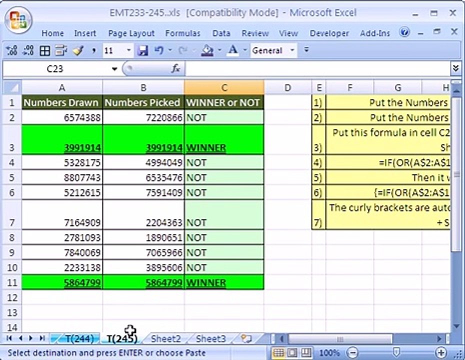
Task: Apply Font Color letter A
Action: pyautogui.click(x=233, y=50)
